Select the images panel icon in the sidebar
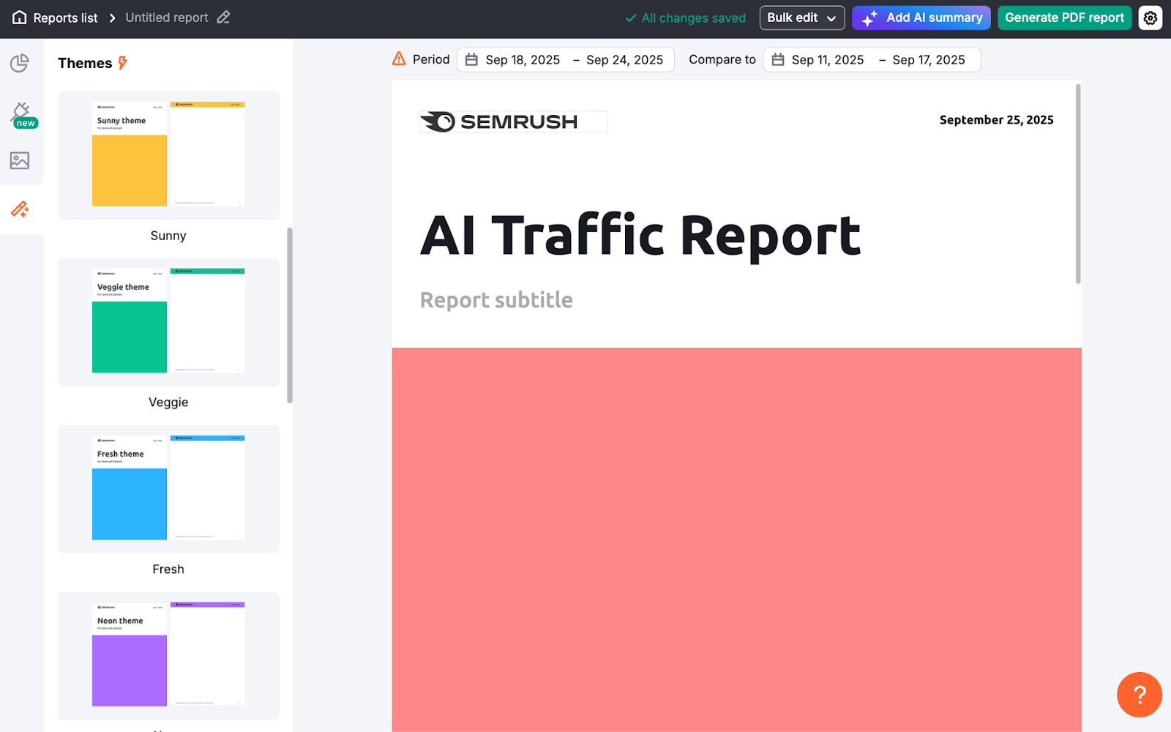The width and height of the screenshot is (1171, 732). (x=20, y=160)
